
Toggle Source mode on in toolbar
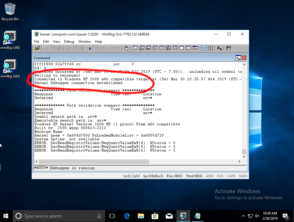coord(204,48)
